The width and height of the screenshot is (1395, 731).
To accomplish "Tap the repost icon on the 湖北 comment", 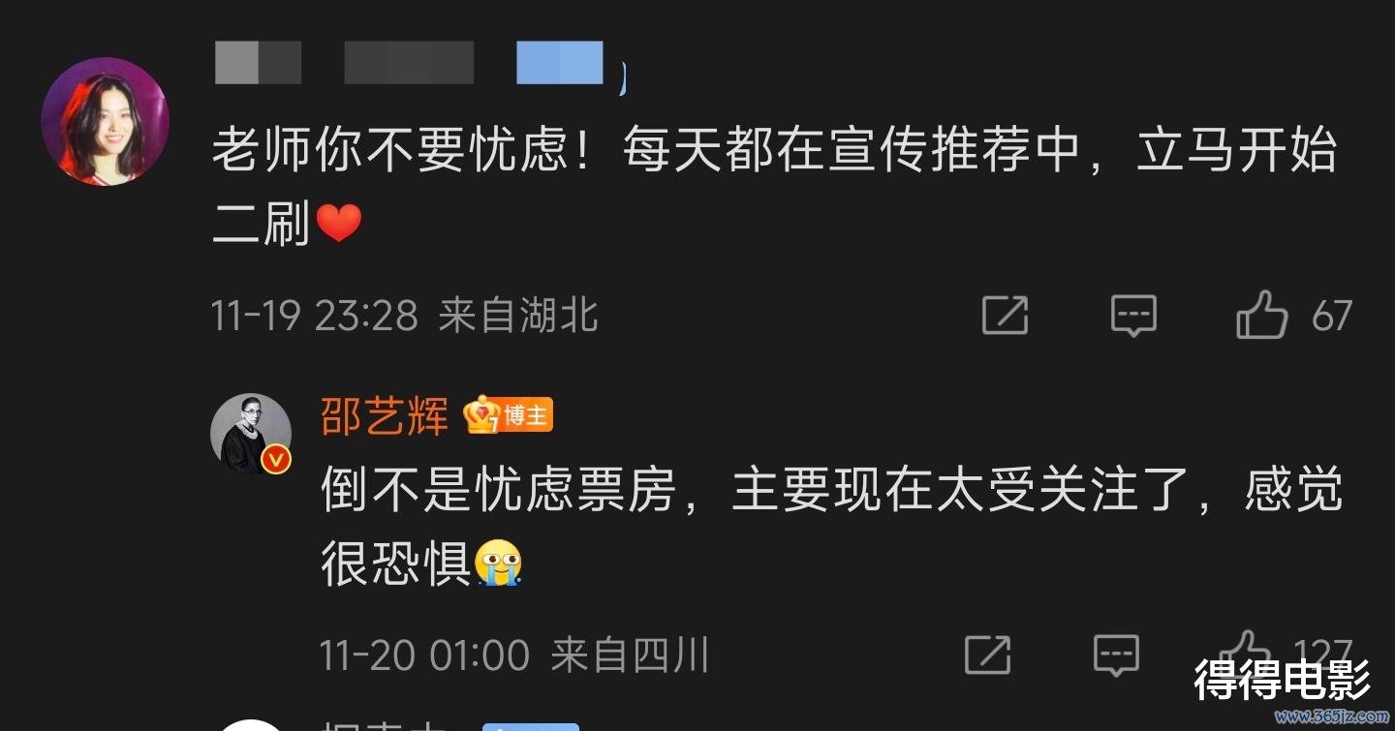I will pos(1005,316).
